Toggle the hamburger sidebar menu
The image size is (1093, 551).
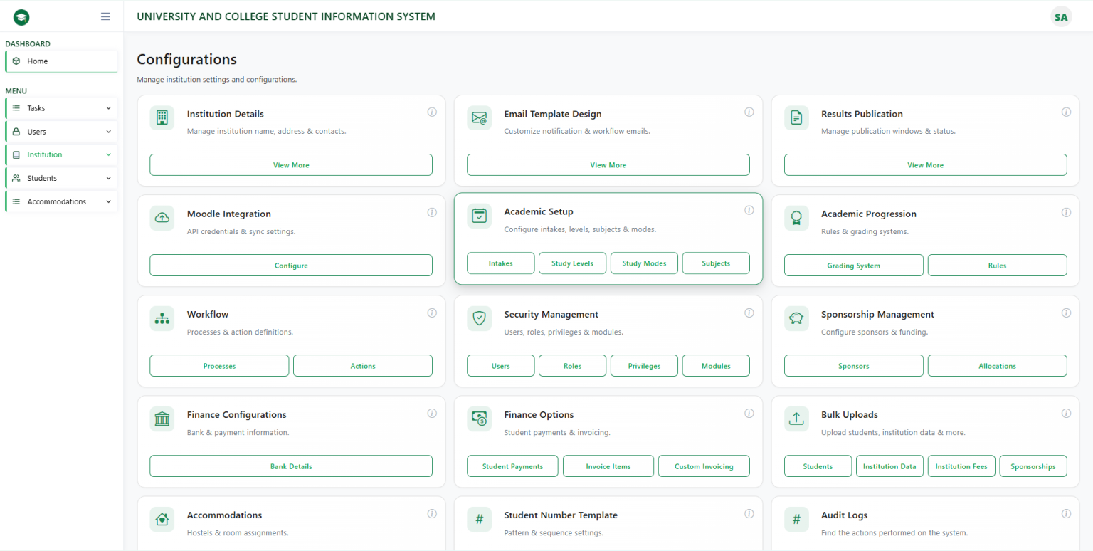coord(105,16)
